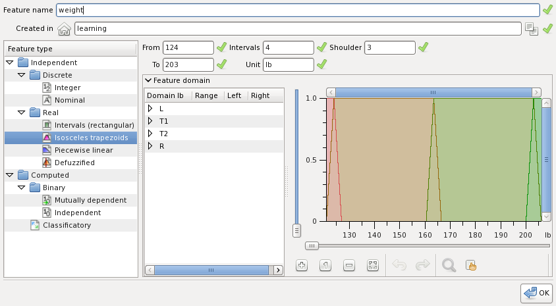Select the Nominal feature type
The height and width of the screenshot is (306, 556).
click(70, 100)
